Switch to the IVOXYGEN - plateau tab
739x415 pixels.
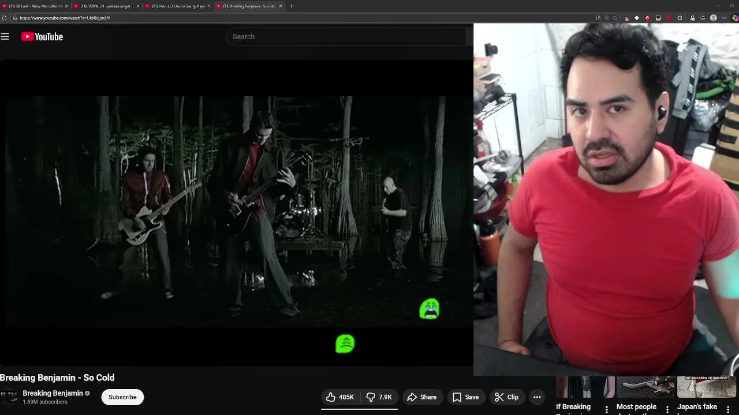[x=105, y=6]
